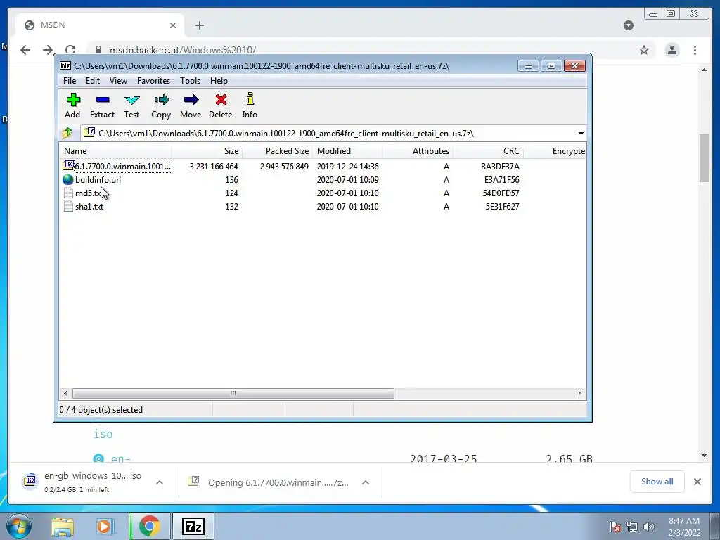Open Windows Explorer from taskbar
This screenshot has height=540, width=720.
point(63,527)
